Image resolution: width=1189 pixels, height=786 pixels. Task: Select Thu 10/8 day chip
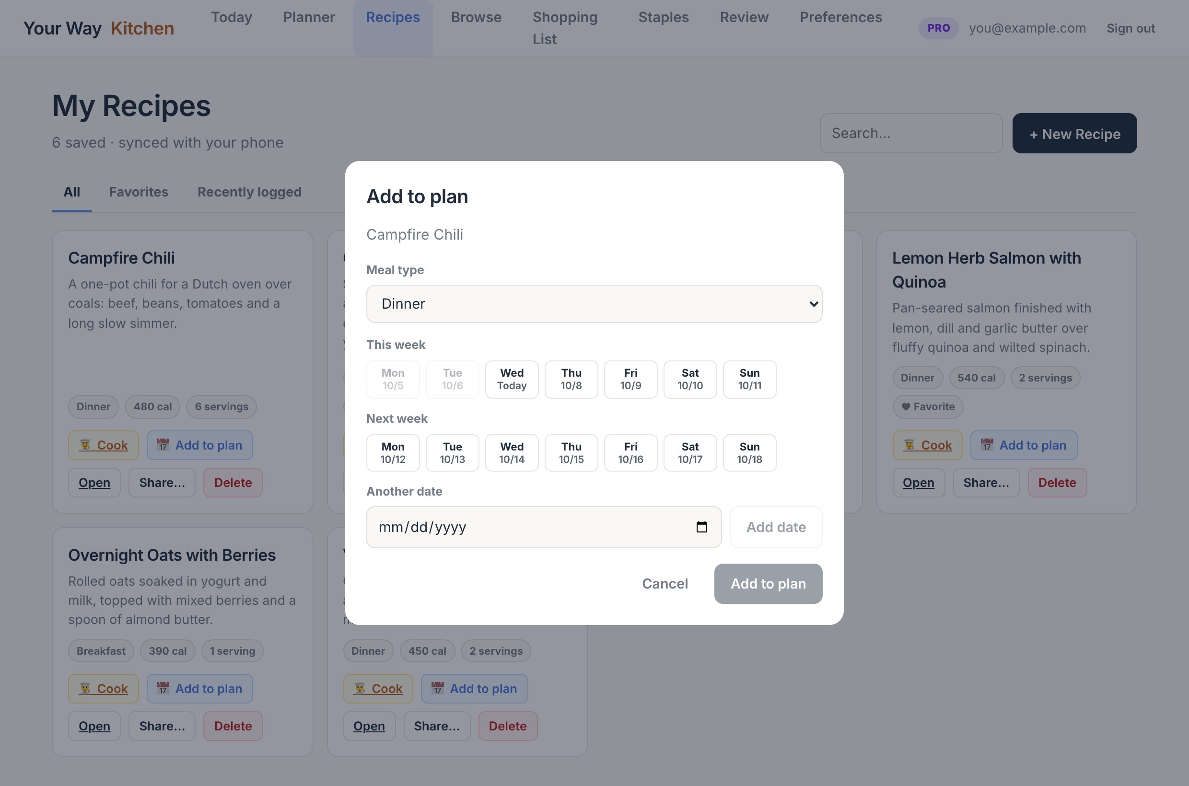click(571, 380)
